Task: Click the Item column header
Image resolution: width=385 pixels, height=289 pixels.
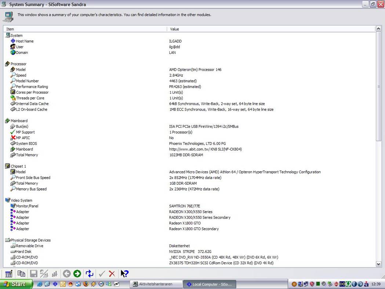Action: point(85,29)
